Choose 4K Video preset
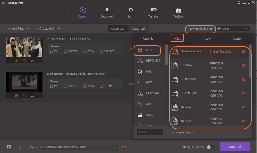 pyautogui.click(x=209, y=65)
